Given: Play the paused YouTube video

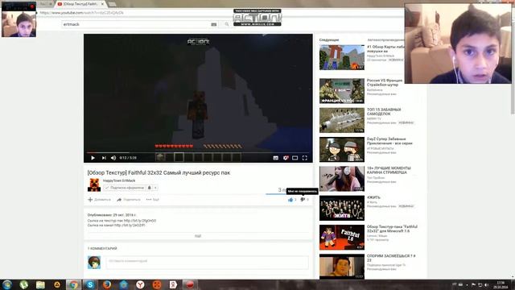Looking at the screenshot, I should 93,158.
